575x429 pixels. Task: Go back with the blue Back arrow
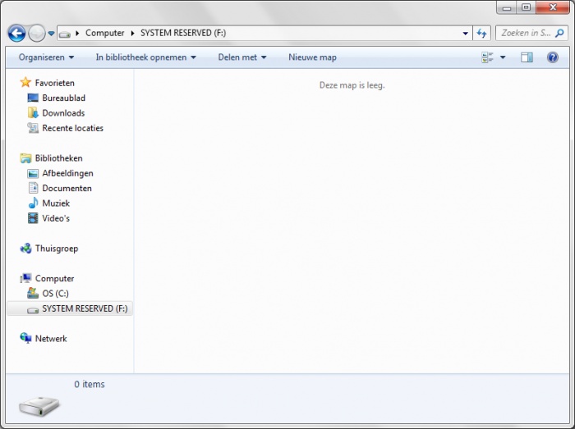tap(16, 34)
